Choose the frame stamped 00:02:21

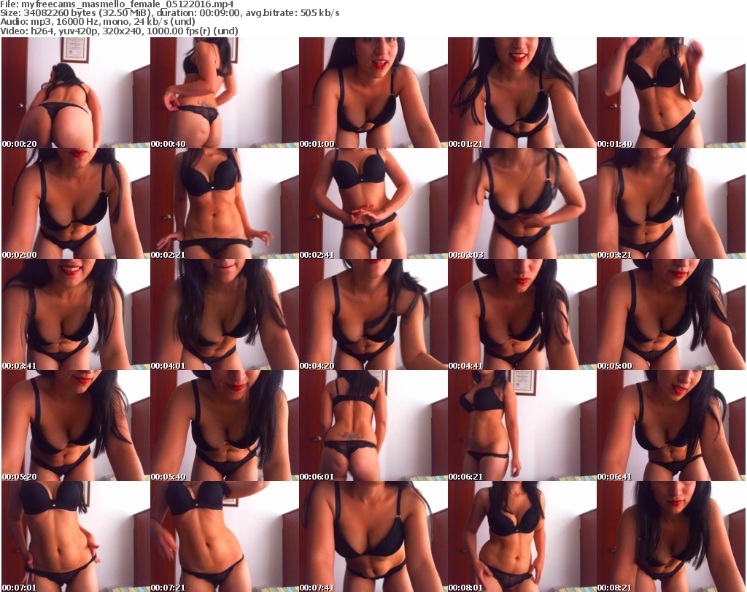point(225,204)
